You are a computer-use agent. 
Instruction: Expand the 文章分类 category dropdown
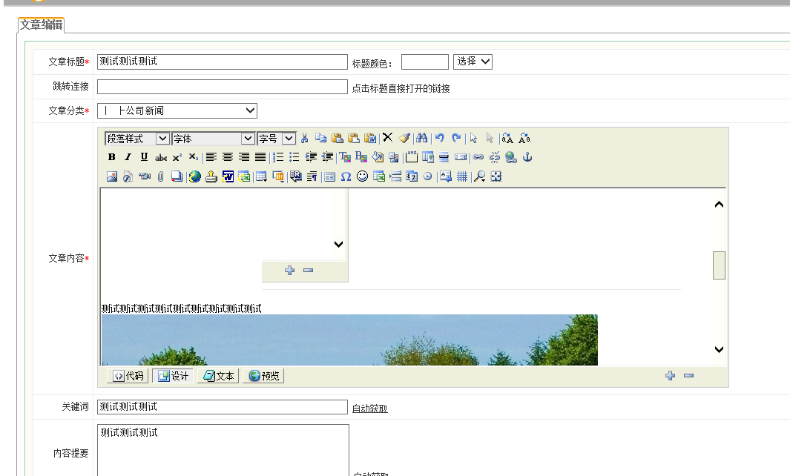[177, 111]
